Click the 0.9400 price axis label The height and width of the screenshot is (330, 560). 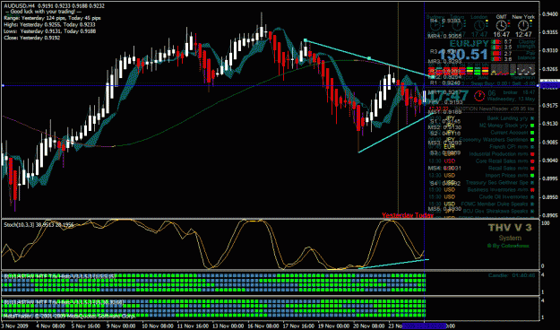click(551, 14)
